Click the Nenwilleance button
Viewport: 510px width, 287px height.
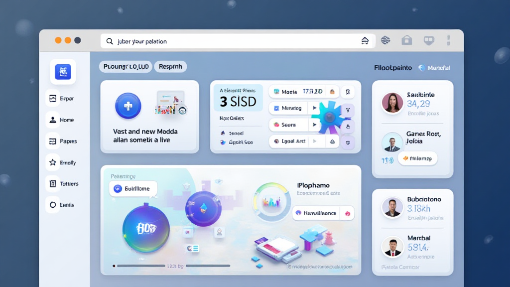click(x=323, y=213)
